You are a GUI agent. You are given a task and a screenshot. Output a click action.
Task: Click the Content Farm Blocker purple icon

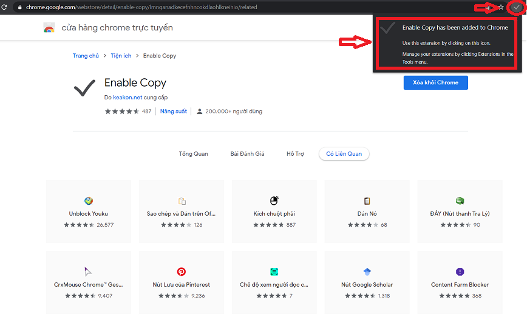click(460, 272)
